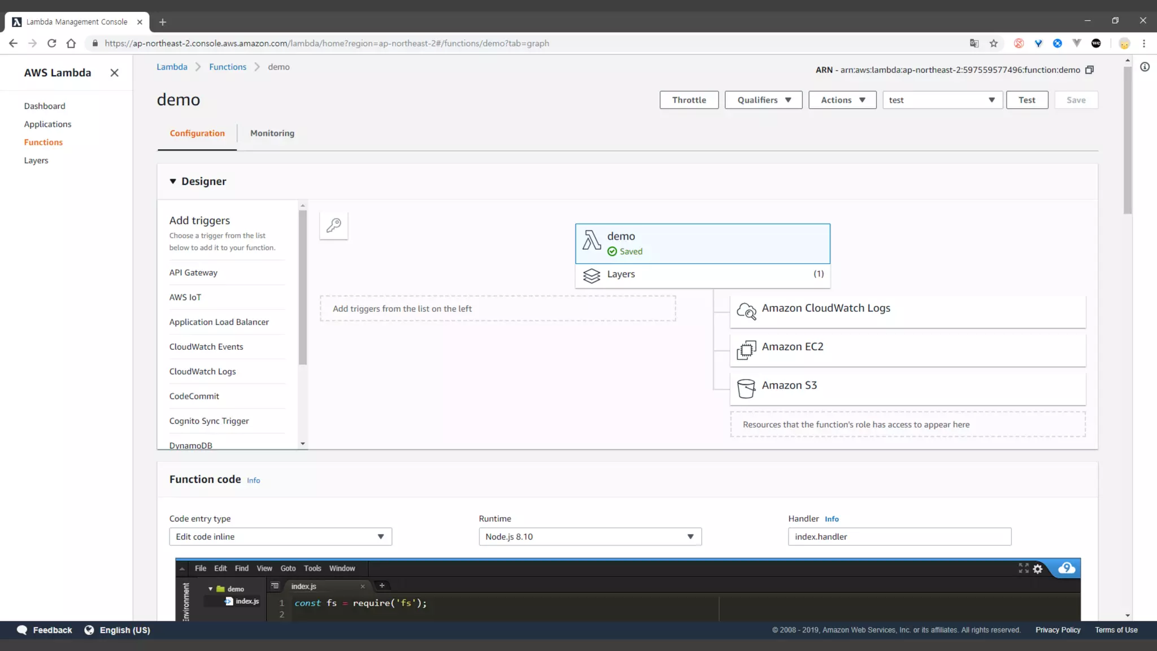This screenshot has width=1157, height=651.
Task: Close the AWS Lambda side navigation
Action: click(x=114, y=73)
